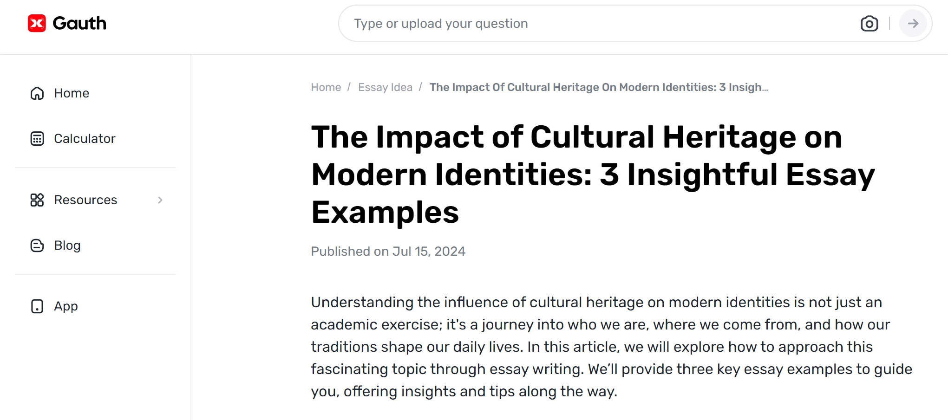Open the Blog icon in the sidebar

tap(37, 246)
